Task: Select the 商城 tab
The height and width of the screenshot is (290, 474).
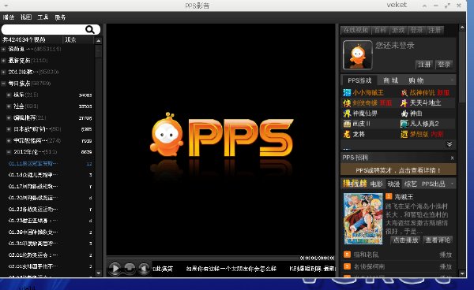Action: [390, 80]
